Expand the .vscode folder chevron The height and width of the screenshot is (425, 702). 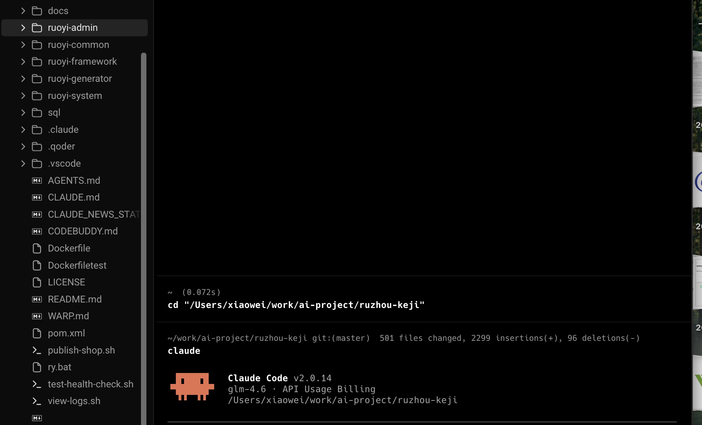23,164
